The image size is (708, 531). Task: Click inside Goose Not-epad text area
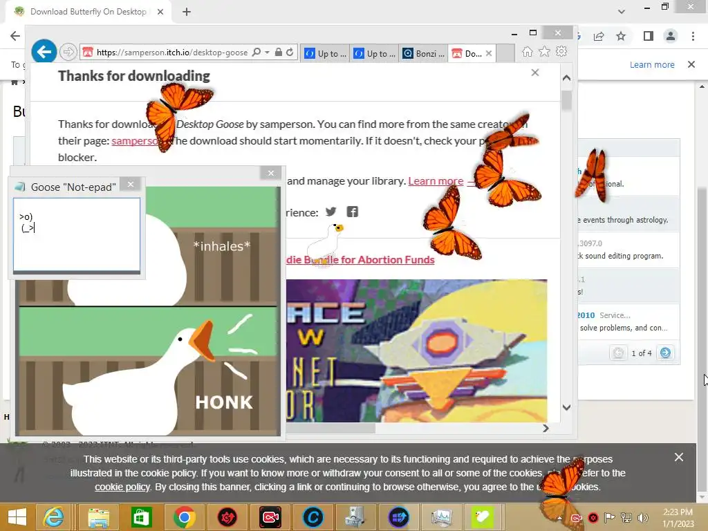point(77,234)
